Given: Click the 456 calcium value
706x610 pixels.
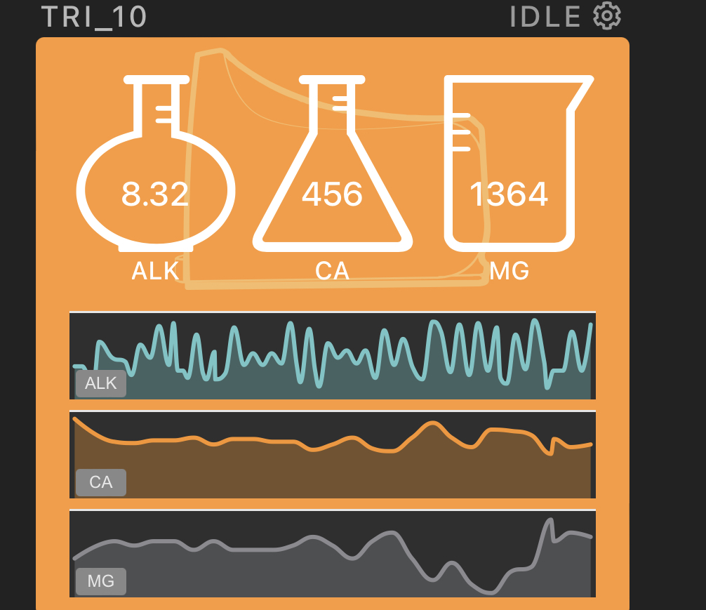Looking at the screenshot, I should [332, 194].
